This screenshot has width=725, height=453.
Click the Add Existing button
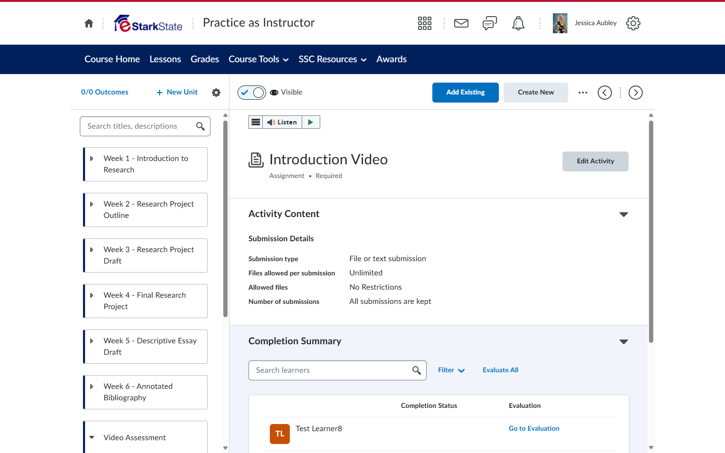tap(466, 93)
